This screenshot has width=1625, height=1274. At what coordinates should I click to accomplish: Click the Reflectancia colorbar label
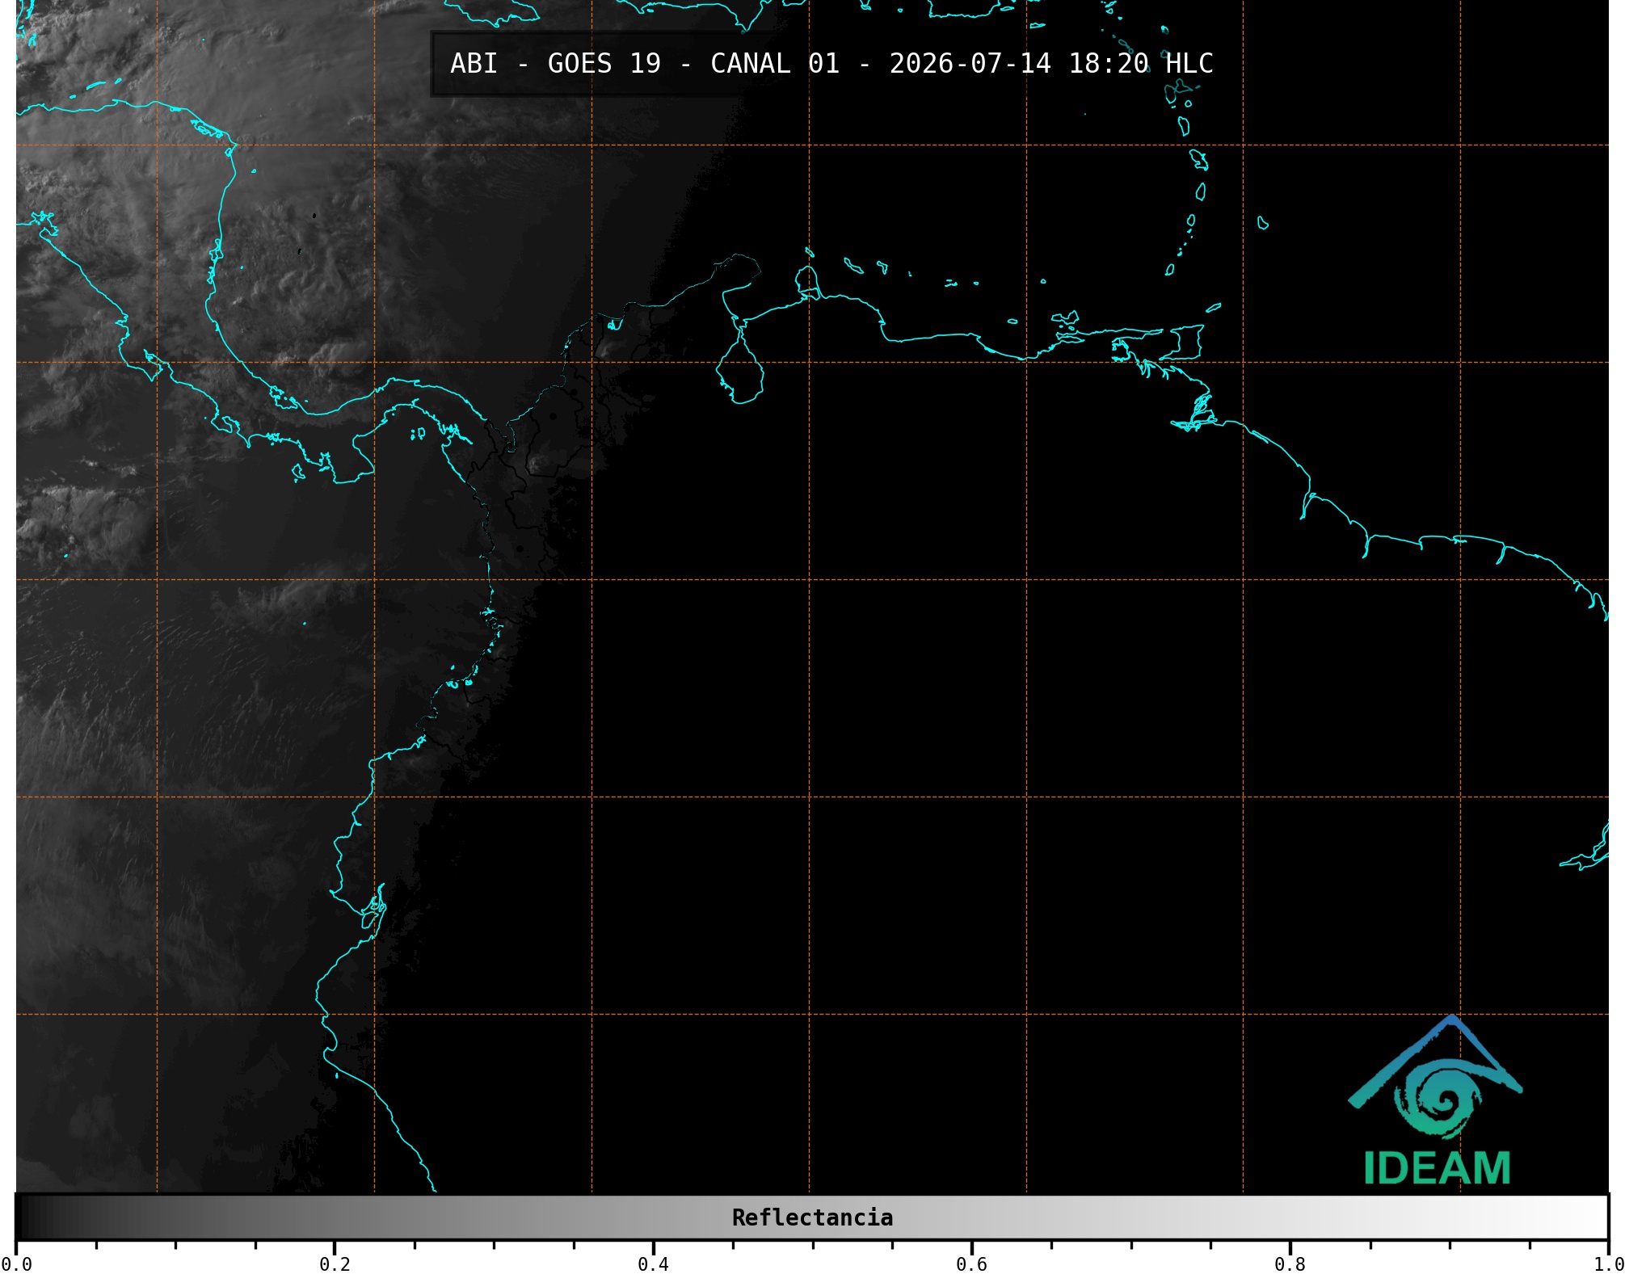[812, 1217]
